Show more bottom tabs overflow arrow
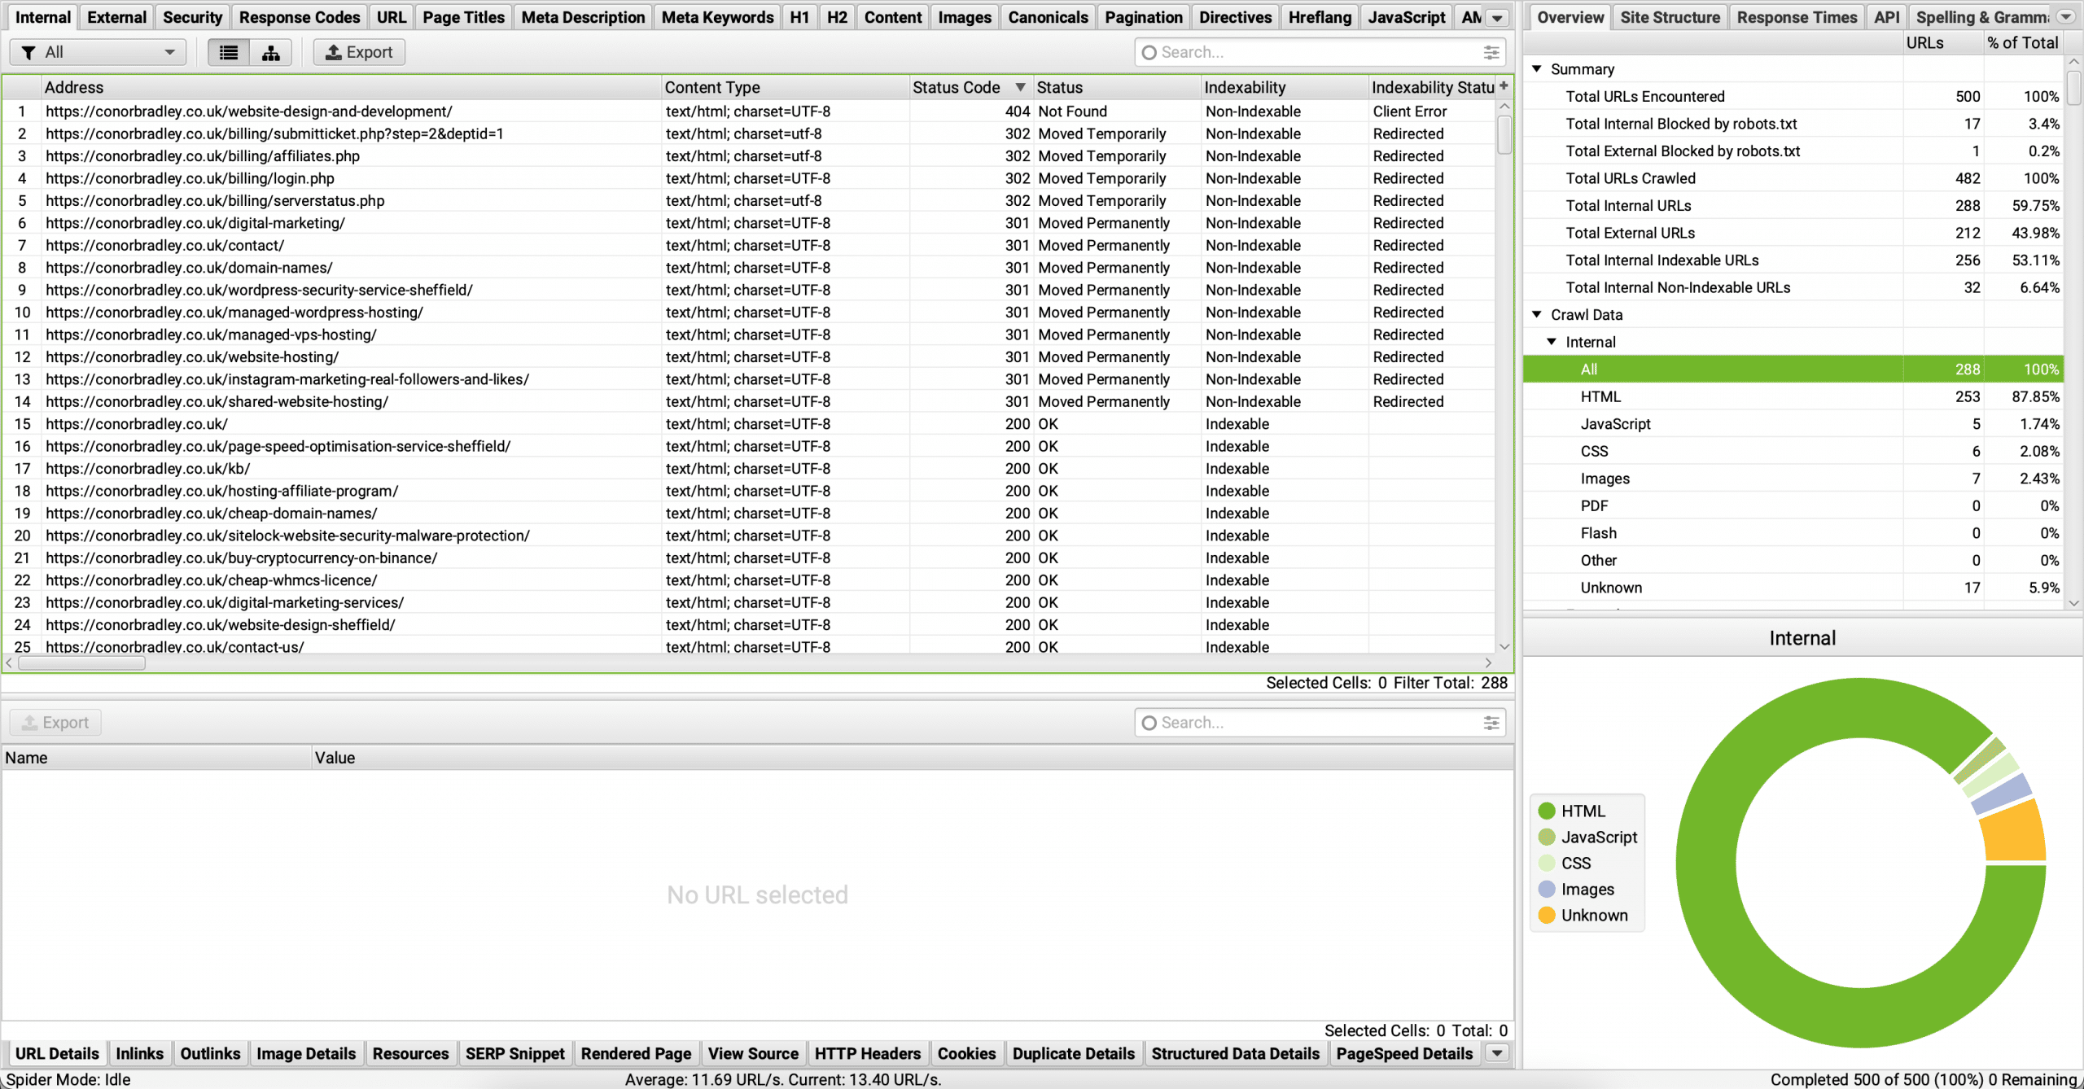The width and height of the screenshot is (2084, 1089). point(1497,1053)
